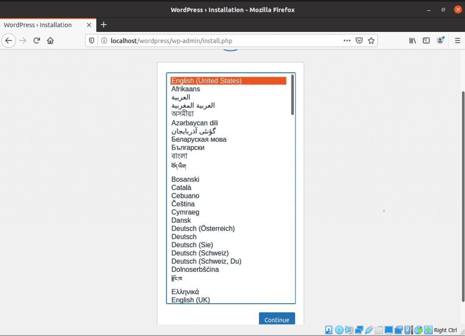Image resolution: width=465 pixels, height=336 pixels.
Task: Bookmark this page with the star icon
Action: (371, 40)
